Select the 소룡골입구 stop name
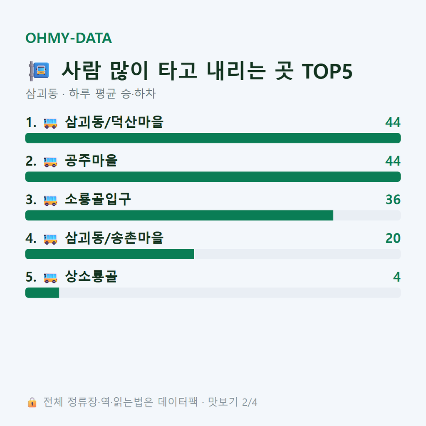426x426 pixels. [x=98, y=199]
